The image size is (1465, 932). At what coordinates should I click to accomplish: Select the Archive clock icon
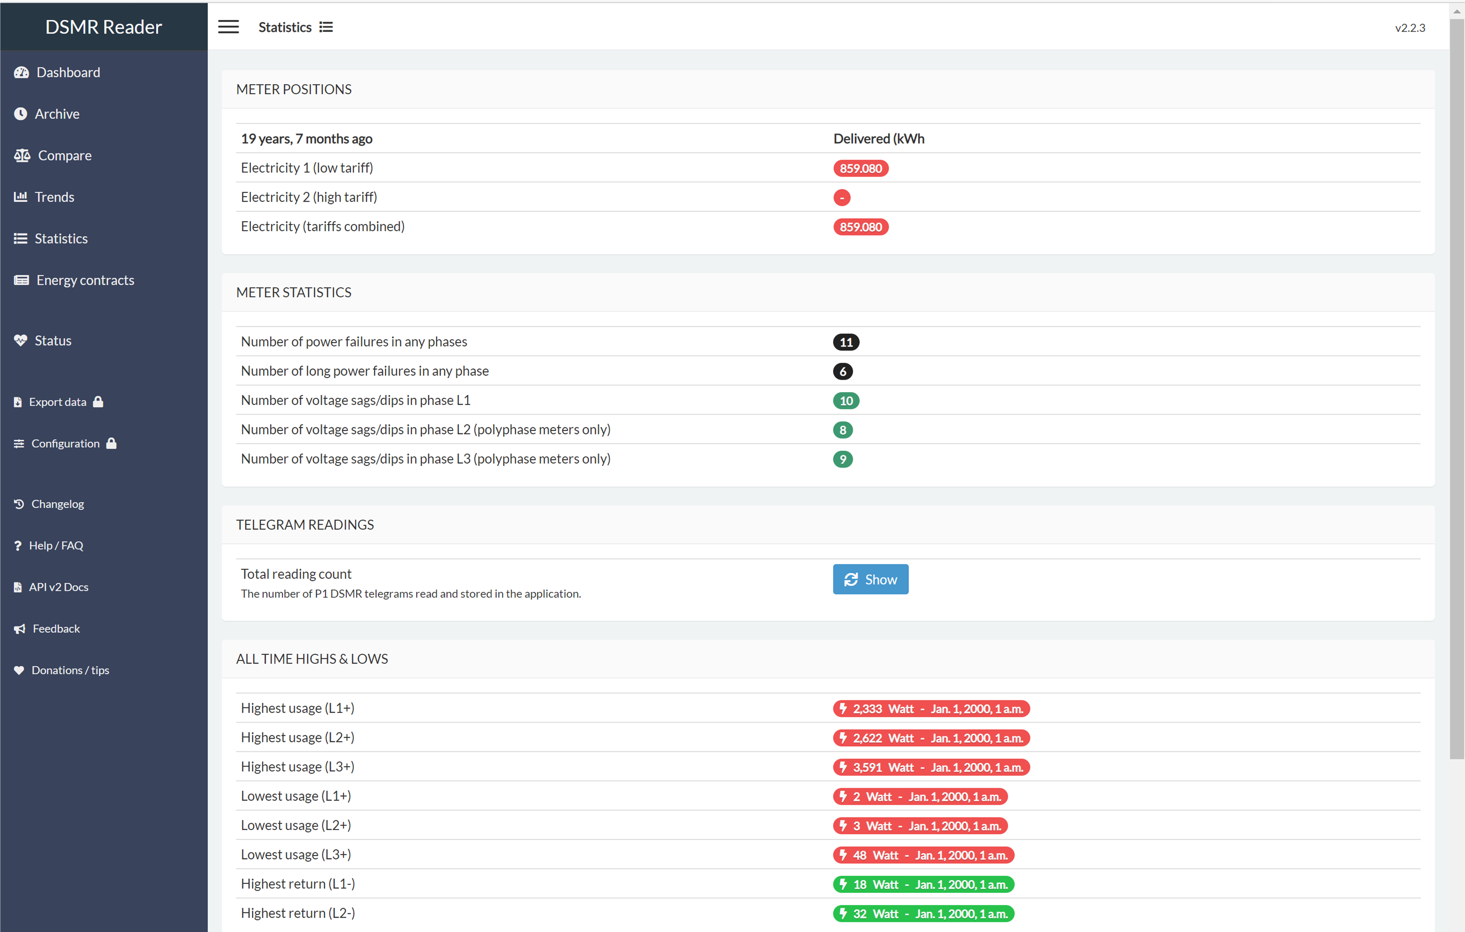pyautogui.click(x=21, y=113)
